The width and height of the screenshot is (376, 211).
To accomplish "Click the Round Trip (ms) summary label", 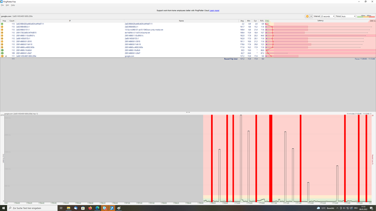I will 231,59.
